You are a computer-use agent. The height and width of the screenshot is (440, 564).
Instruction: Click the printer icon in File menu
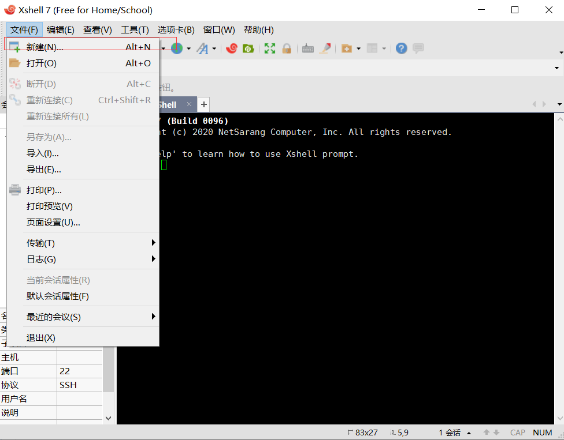(x=15, y=190)
